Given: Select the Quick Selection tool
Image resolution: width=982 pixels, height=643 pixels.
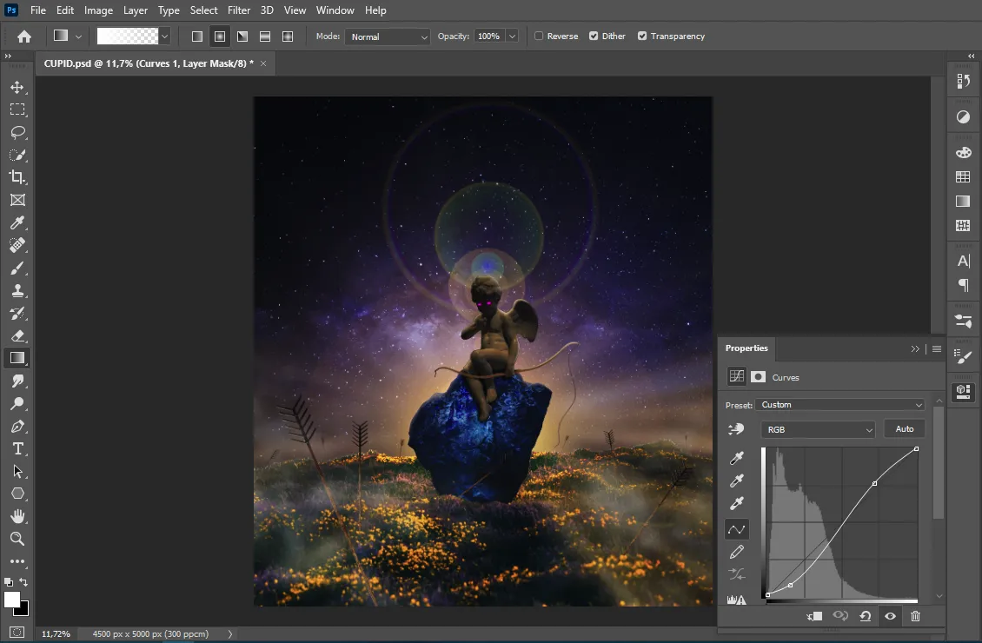Looking at the screenshot, I should click(x=17, y=155).
